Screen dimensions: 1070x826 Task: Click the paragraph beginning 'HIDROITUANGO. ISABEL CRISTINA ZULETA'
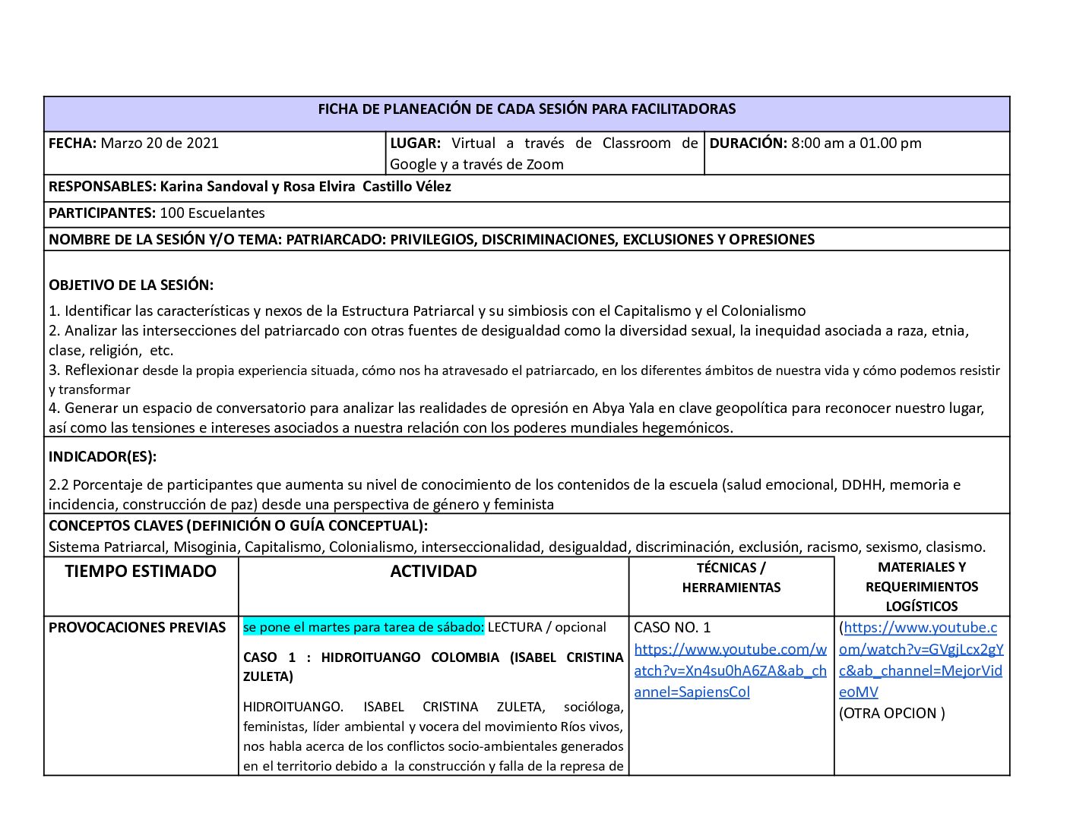[433, 736]
